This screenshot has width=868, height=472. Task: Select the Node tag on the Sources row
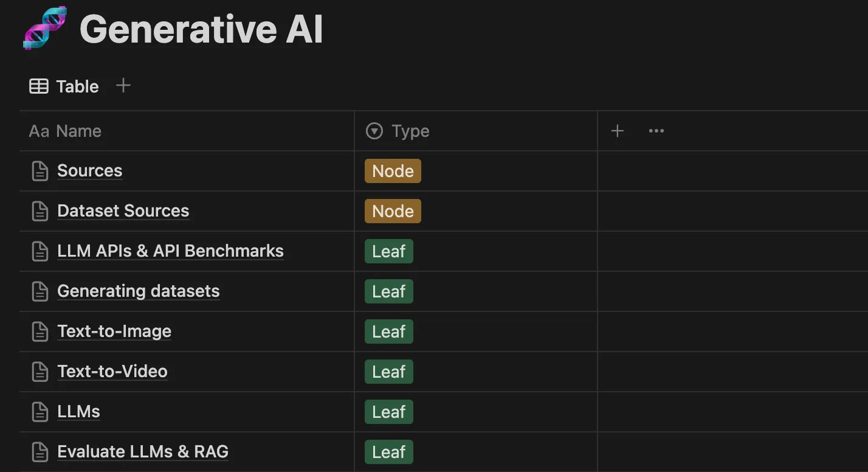(392, 171)
